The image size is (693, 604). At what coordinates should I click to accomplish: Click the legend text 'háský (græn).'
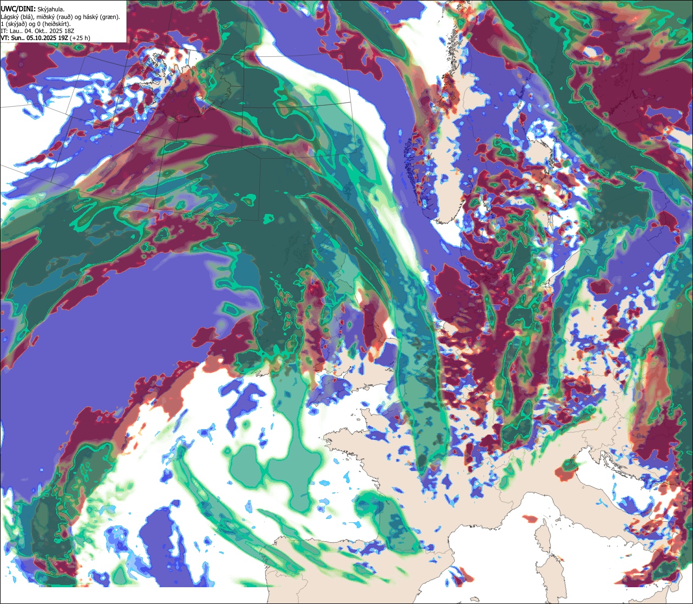click(x=101, y=17)
